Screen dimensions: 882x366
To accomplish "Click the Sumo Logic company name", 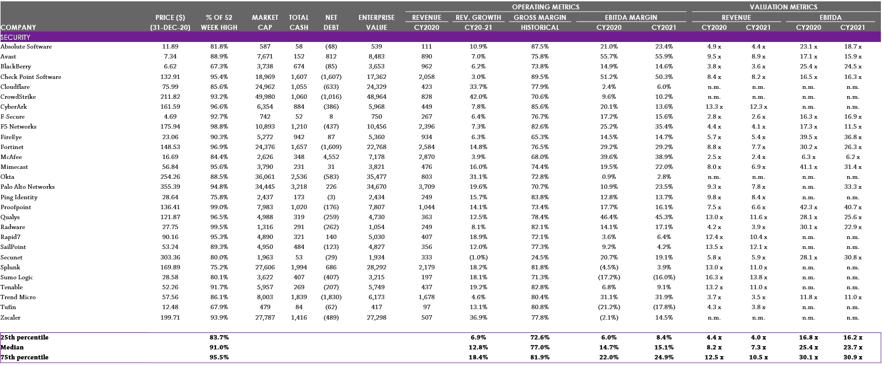I will tap(17, 277).
